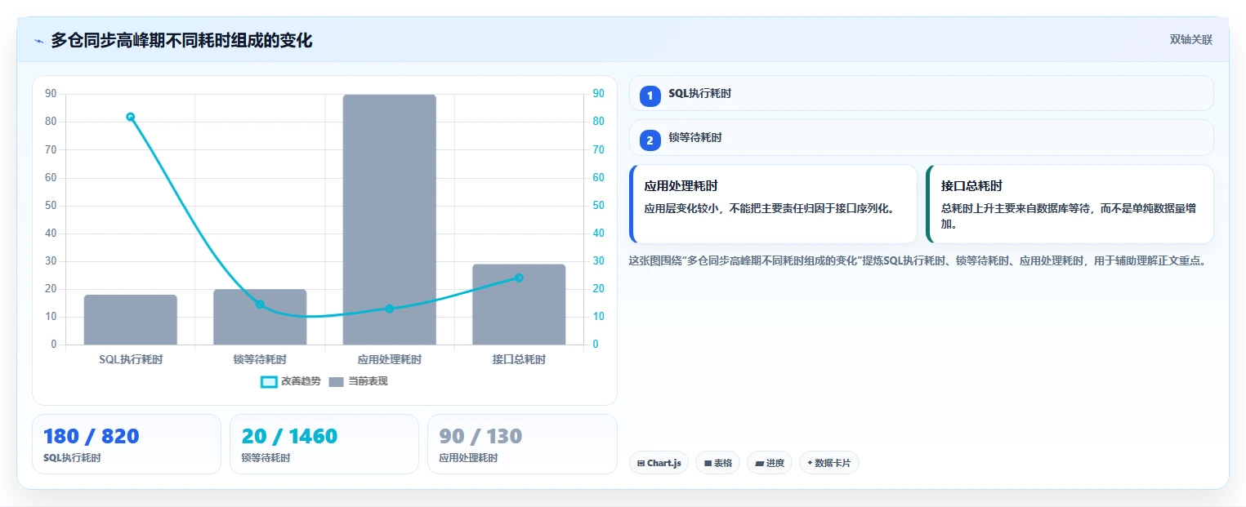Image resolution: width=1246 pixels, height=507 pixels.
Task: Click the 180 / 820 stat value
Action: pos(91,436)
